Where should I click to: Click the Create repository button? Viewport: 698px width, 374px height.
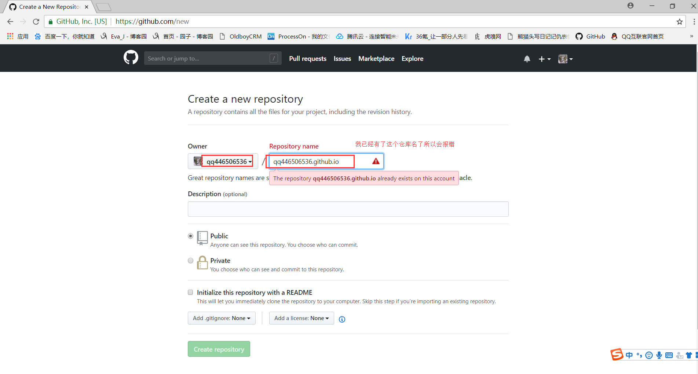pos(219,349)
